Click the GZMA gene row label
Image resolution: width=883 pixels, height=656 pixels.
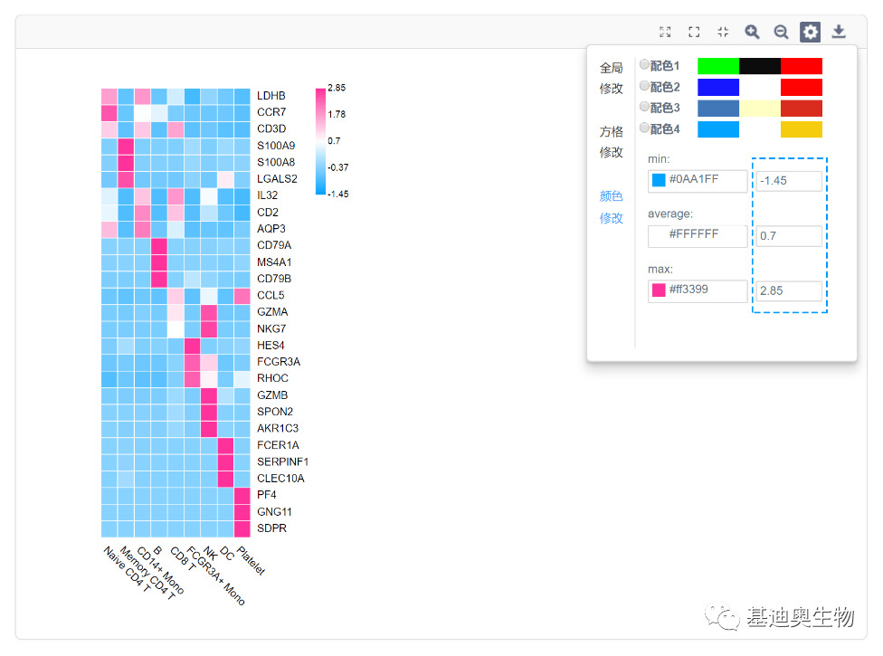(x=272, y=312)
